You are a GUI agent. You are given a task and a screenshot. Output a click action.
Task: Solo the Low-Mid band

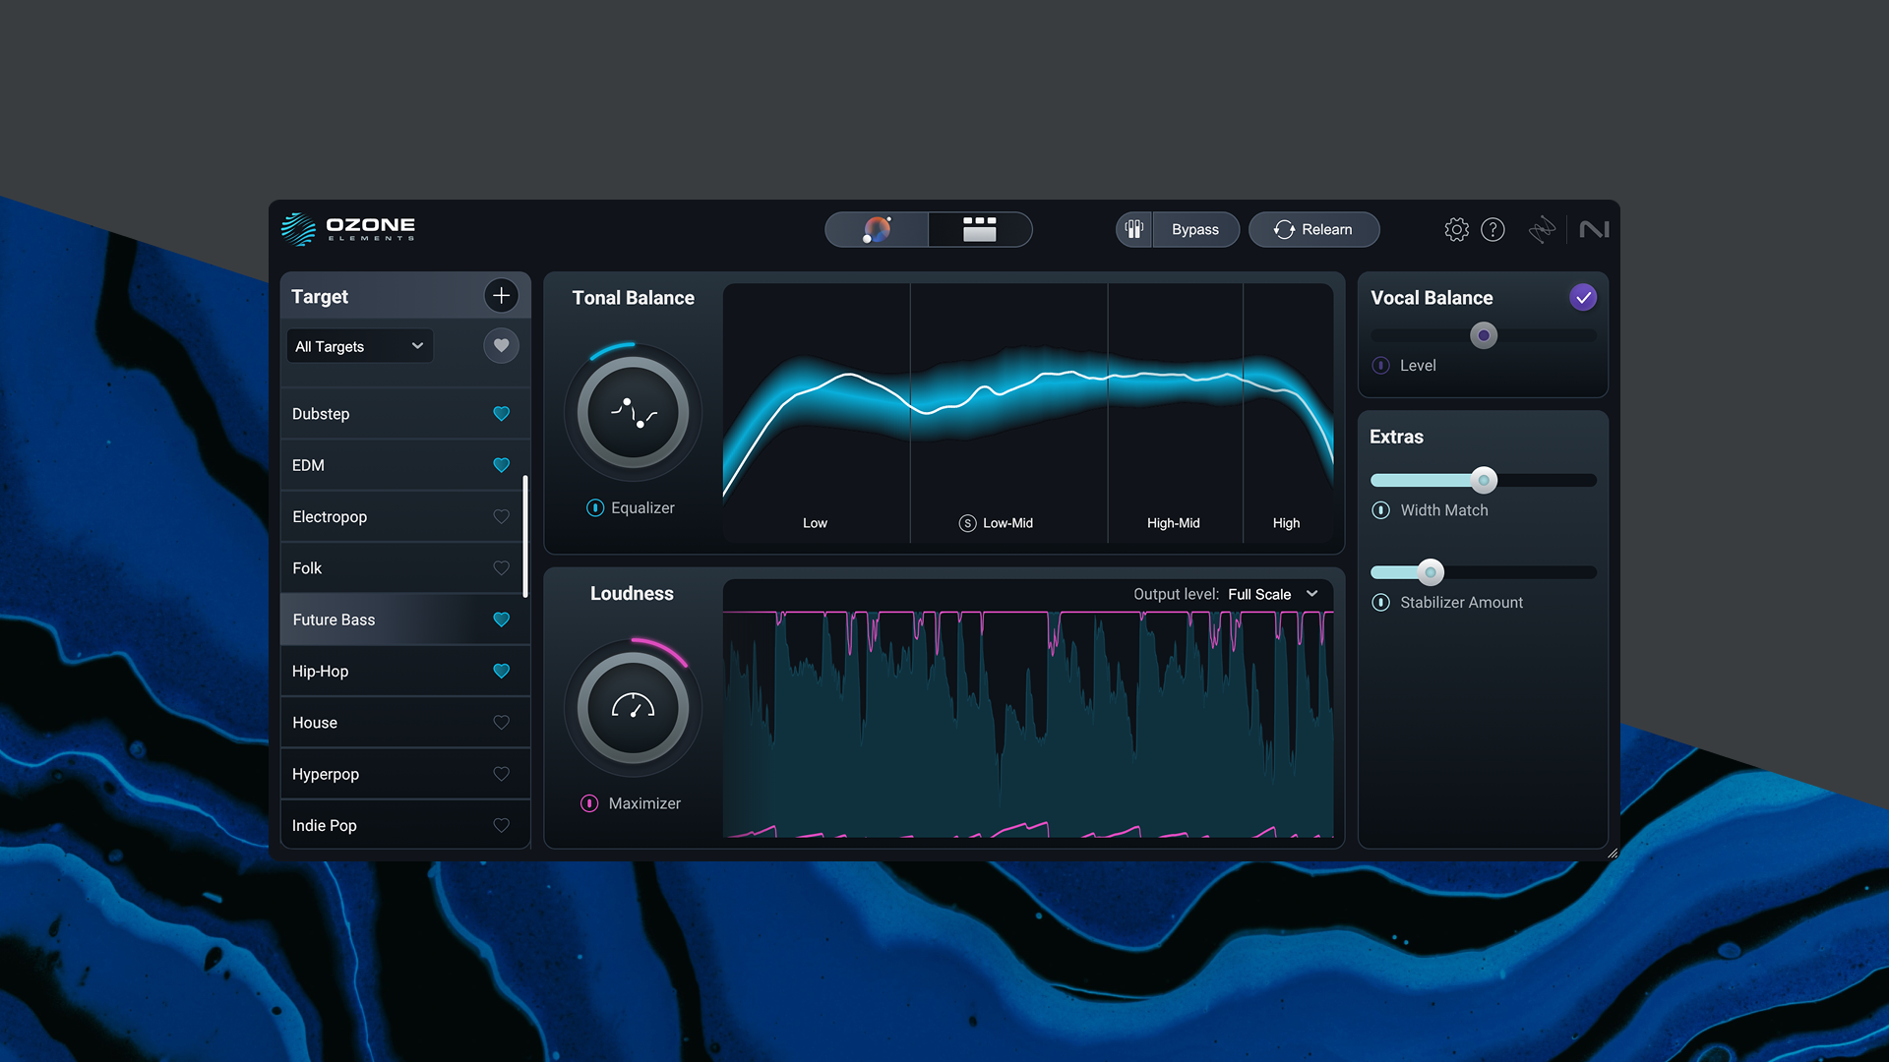[967, 523]
